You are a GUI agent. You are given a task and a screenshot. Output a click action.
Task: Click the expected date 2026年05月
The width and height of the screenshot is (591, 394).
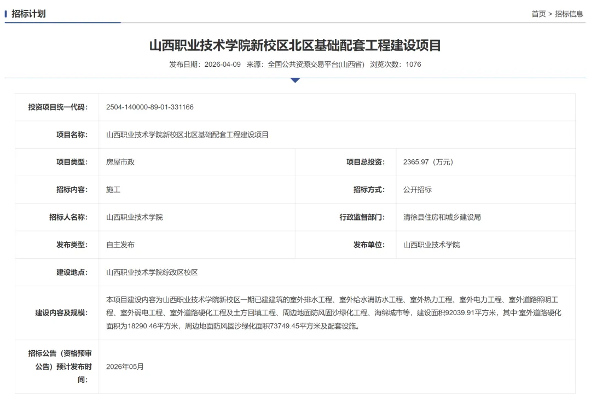tap(125, 367)
